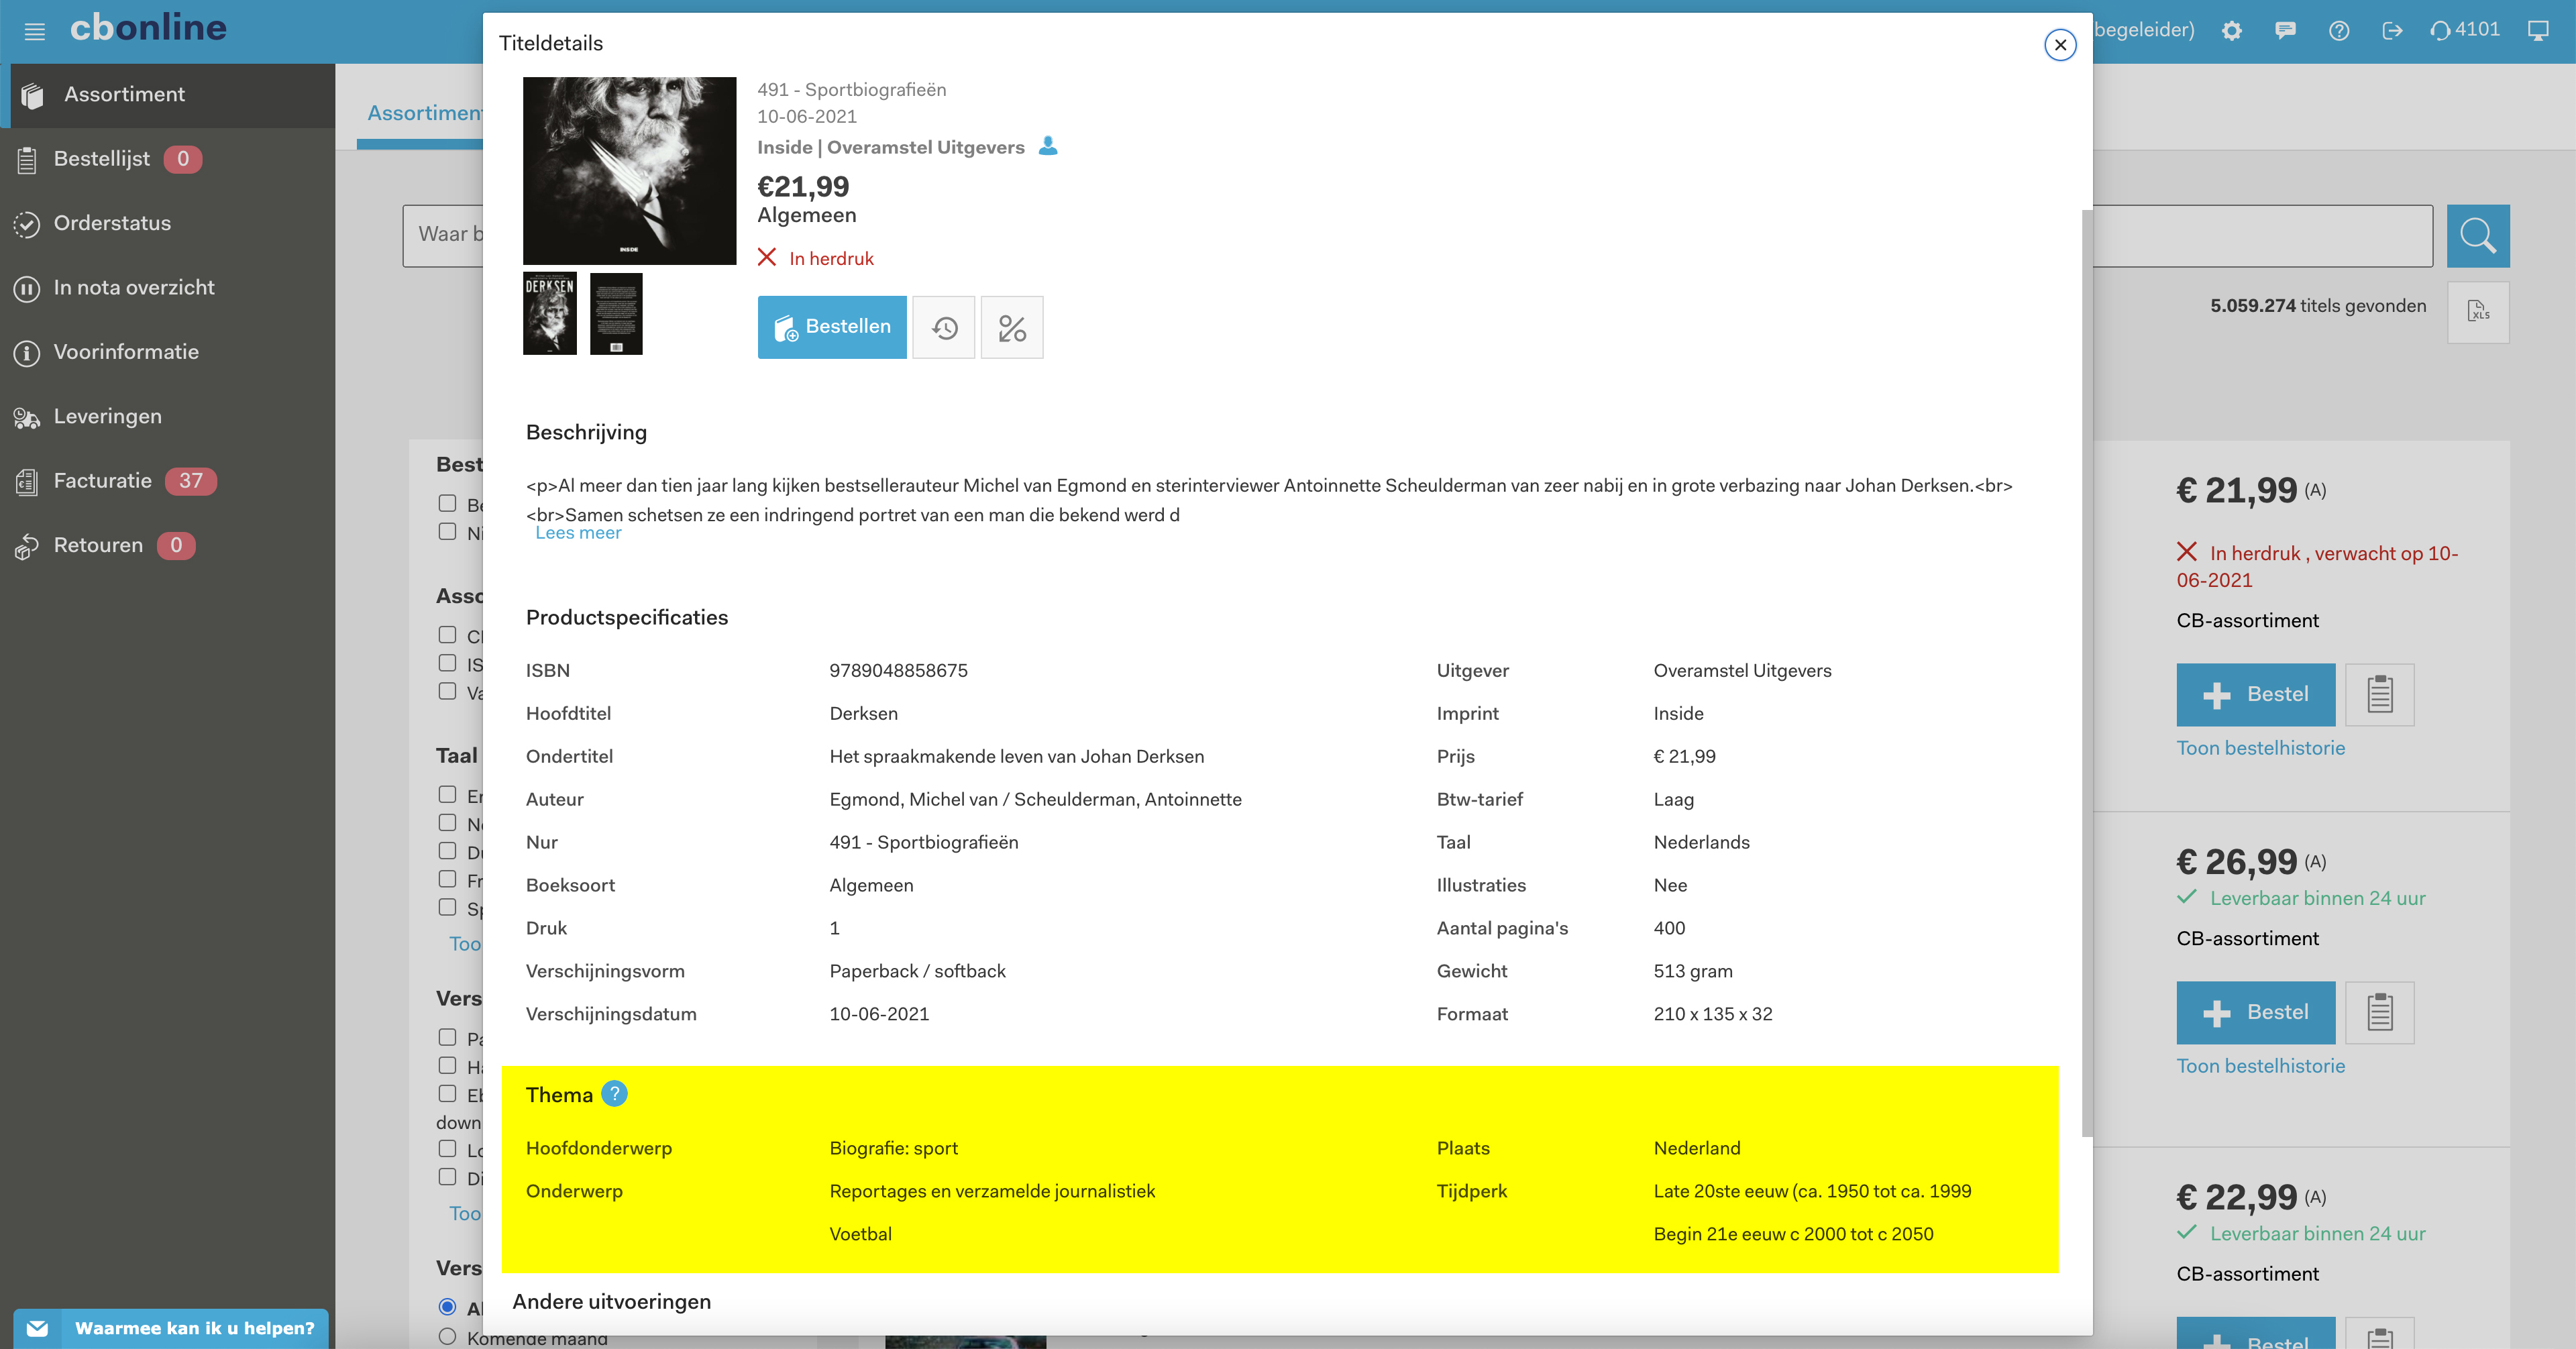
Task: Click the search magnifier button
Action: [x=2478, y=236]
